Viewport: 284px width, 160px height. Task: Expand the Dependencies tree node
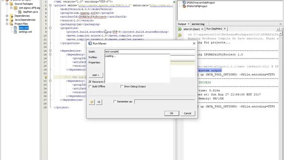pyautogui.click(x=7, y=16)
